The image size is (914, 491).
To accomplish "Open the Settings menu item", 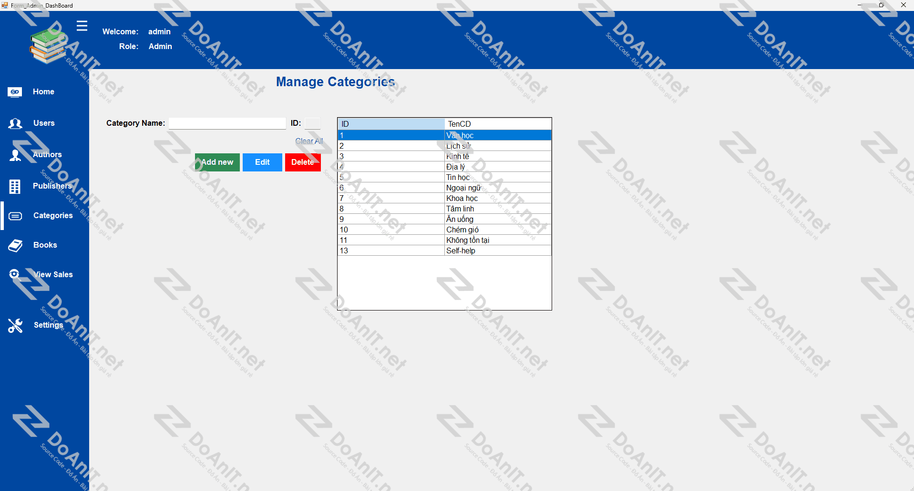I will click(48, 325).
